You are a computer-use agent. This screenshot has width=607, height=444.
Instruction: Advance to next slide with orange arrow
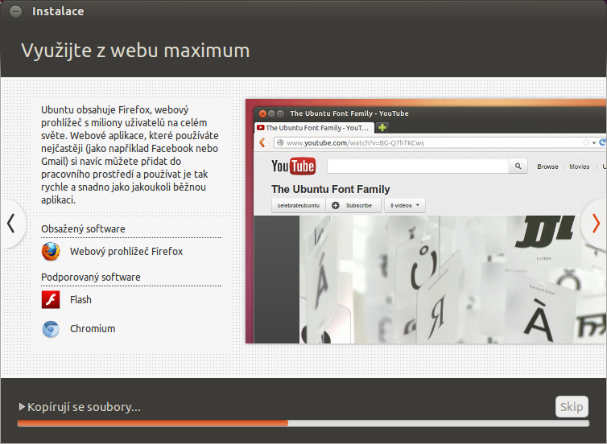pyautogui.click(x=596, y=223)
